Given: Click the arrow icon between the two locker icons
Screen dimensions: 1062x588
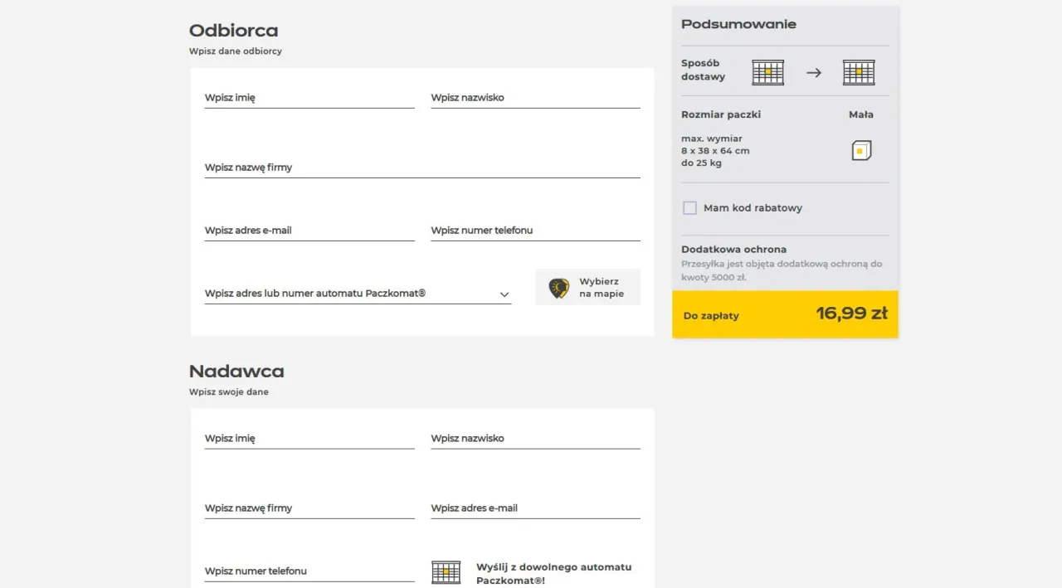Looking at the screenshot, I should click(x=813, y=73).
